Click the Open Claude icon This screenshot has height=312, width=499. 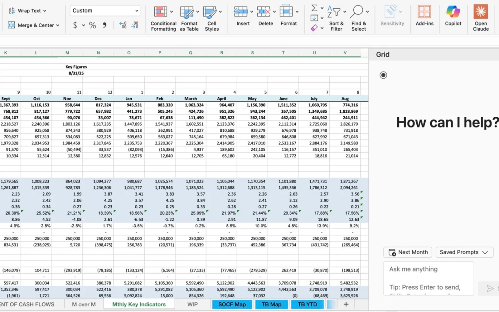click(481, 12)
